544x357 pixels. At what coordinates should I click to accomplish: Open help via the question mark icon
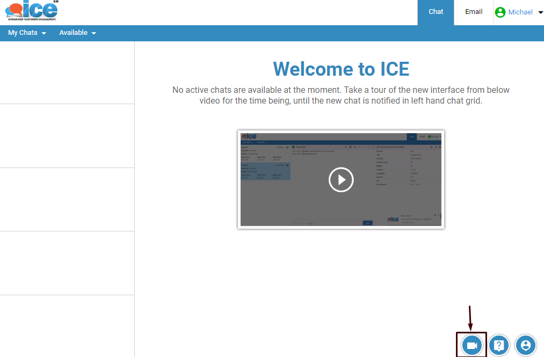pyautogui.click(x=499, y=345)
